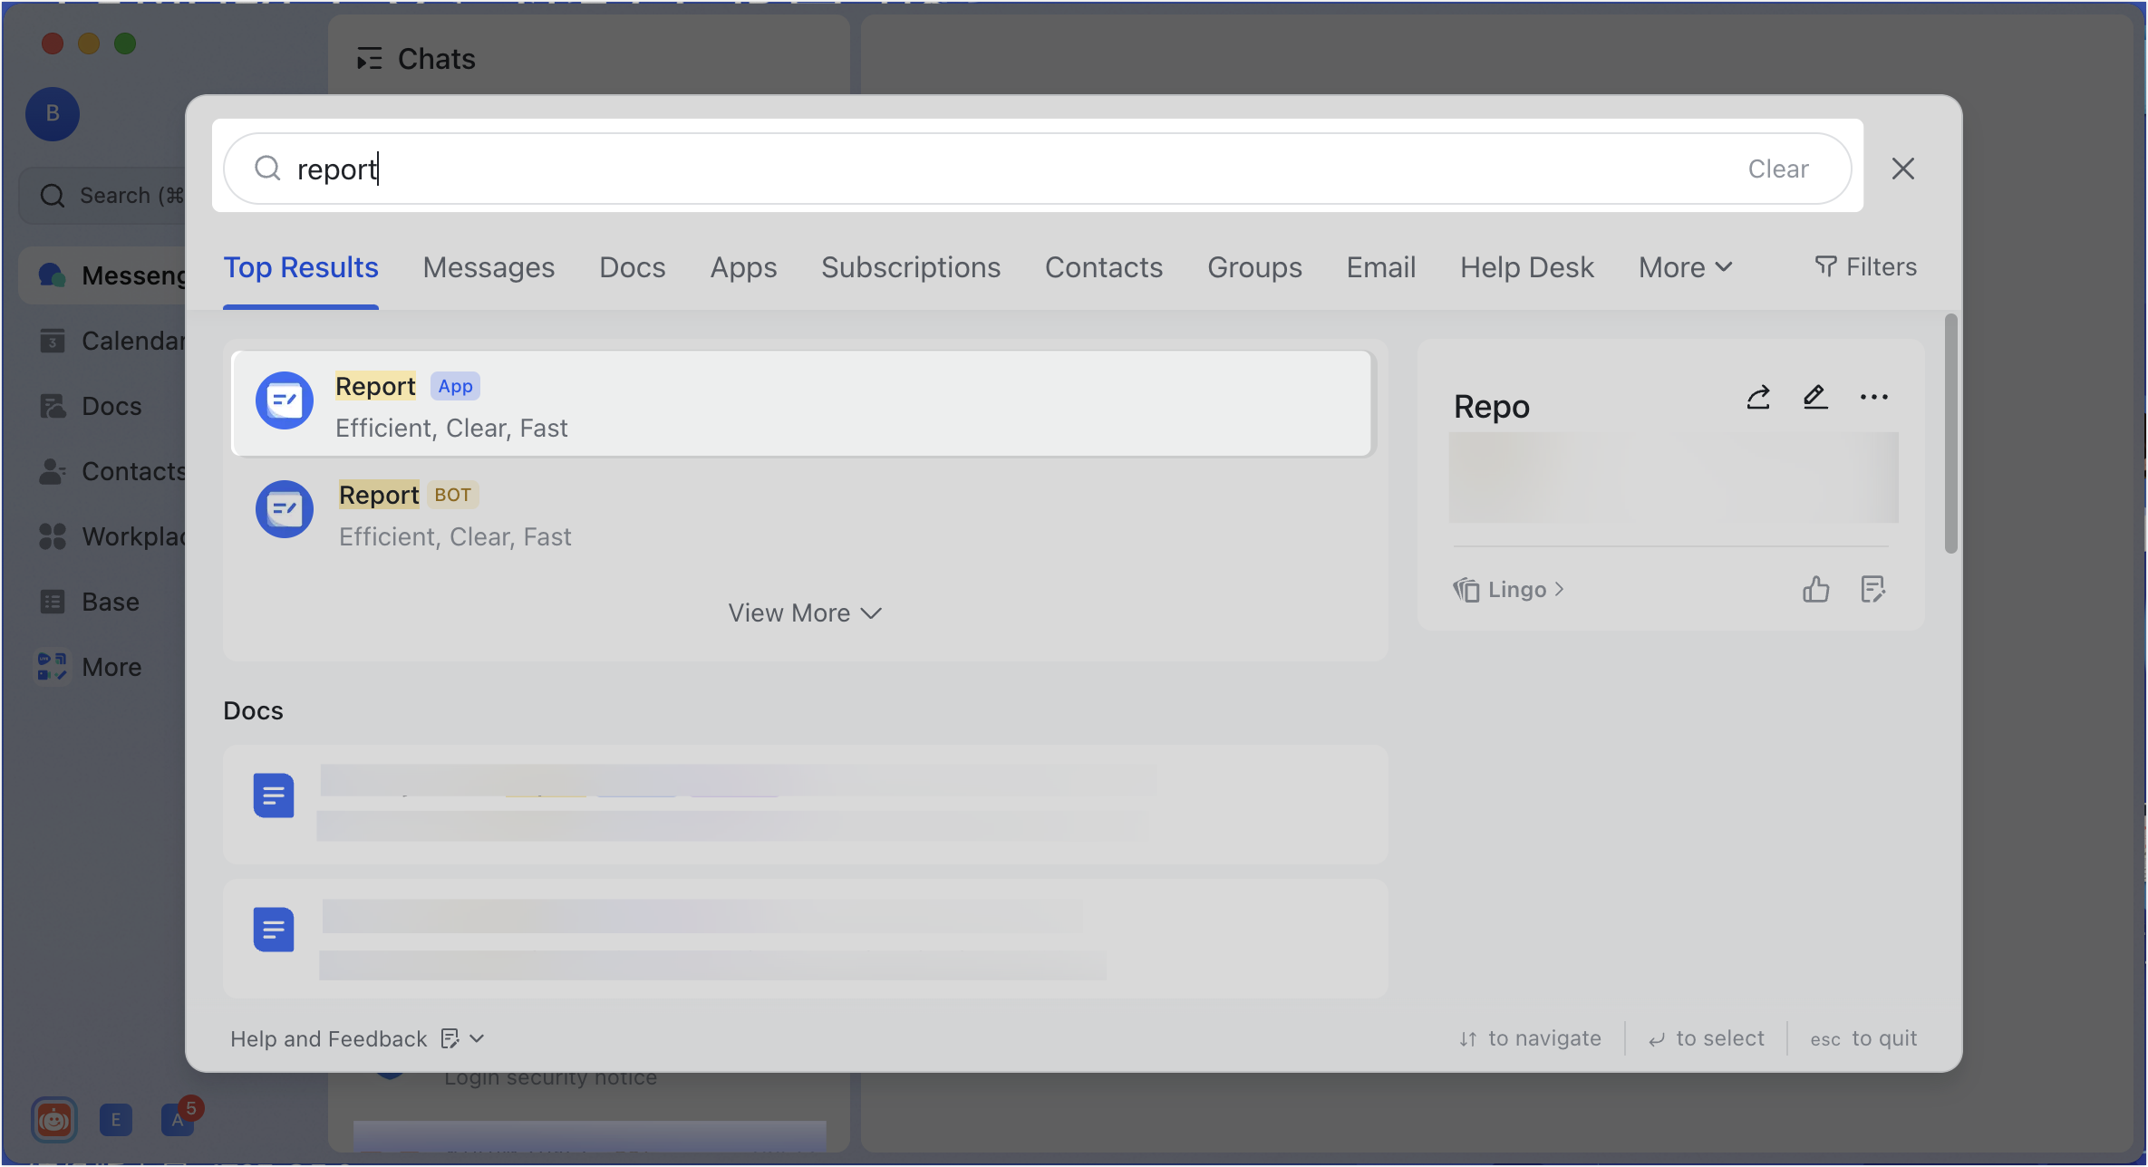Open the More categories dropdown

[1684, 266]
